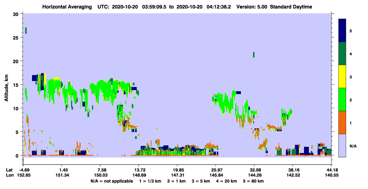Screen dimensions: 368x189
Task: Click legend text '2 = 1 km'
Action: (176, 181)
